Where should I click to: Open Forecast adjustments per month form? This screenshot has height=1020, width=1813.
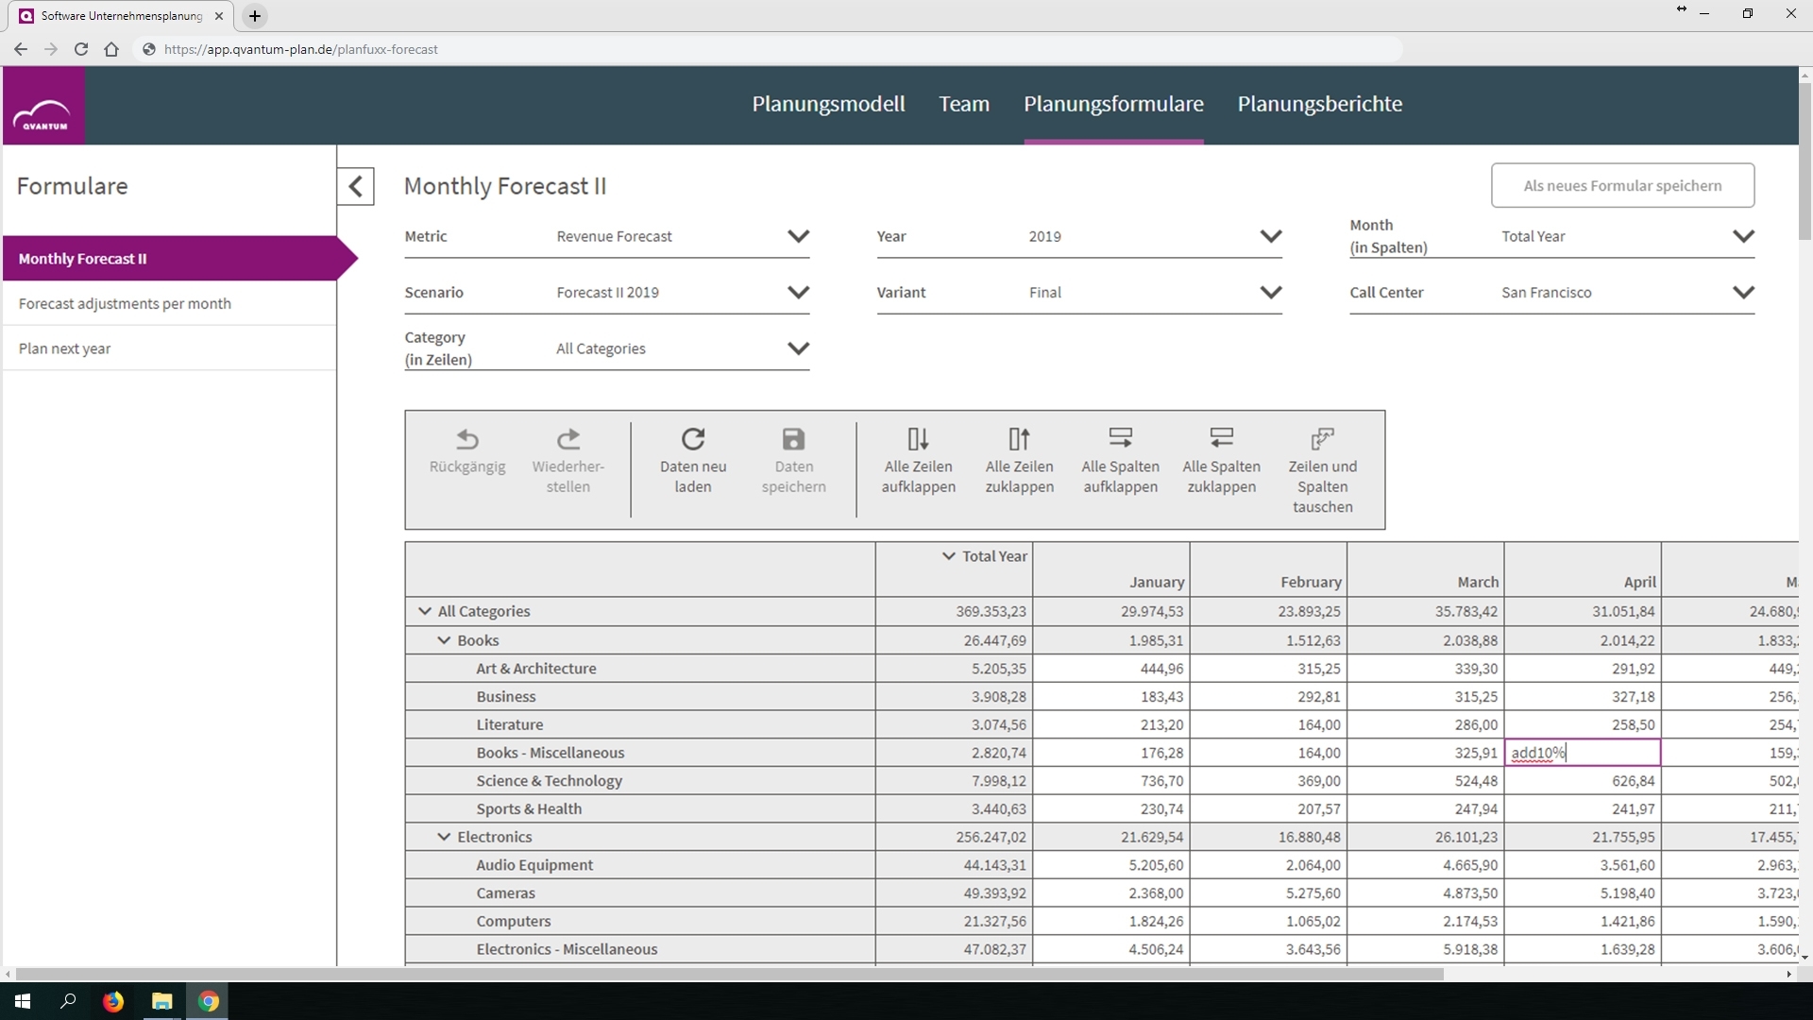coord(125,303)
